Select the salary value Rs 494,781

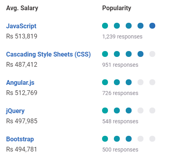pos(22,149)
